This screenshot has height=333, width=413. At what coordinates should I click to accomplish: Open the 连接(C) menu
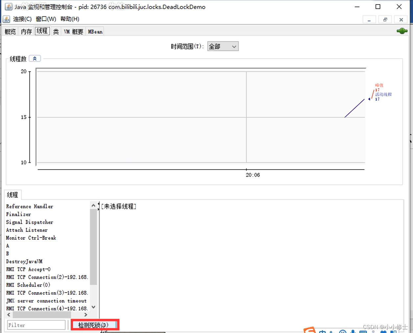click(22, 19)
